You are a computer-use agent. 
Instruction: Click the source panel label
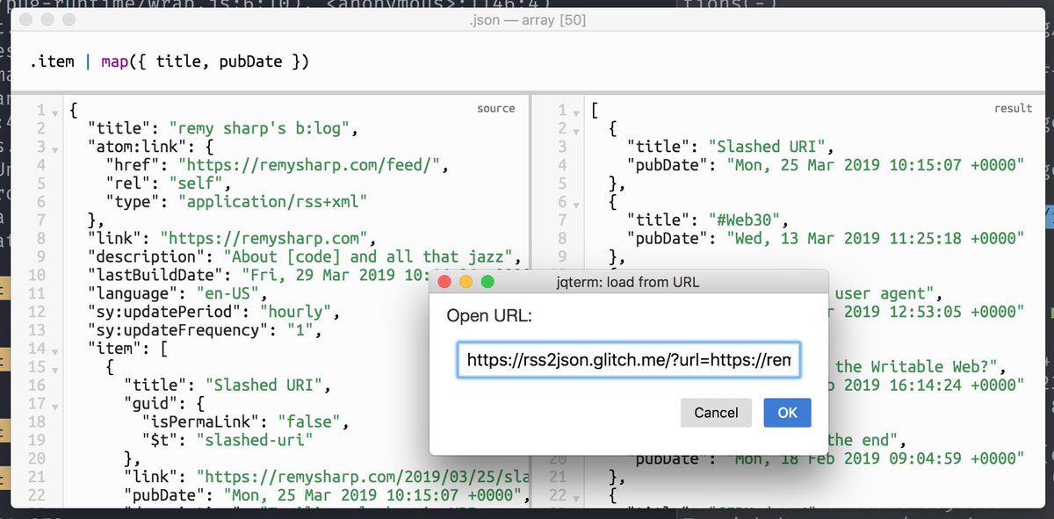click(x=495, y=109)
